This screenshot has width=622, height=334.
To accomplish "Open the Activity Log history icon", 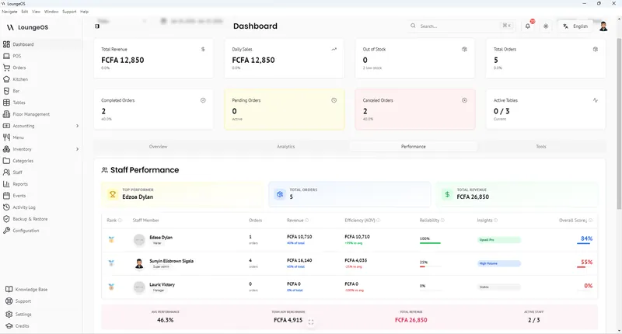I will (6, 207).
